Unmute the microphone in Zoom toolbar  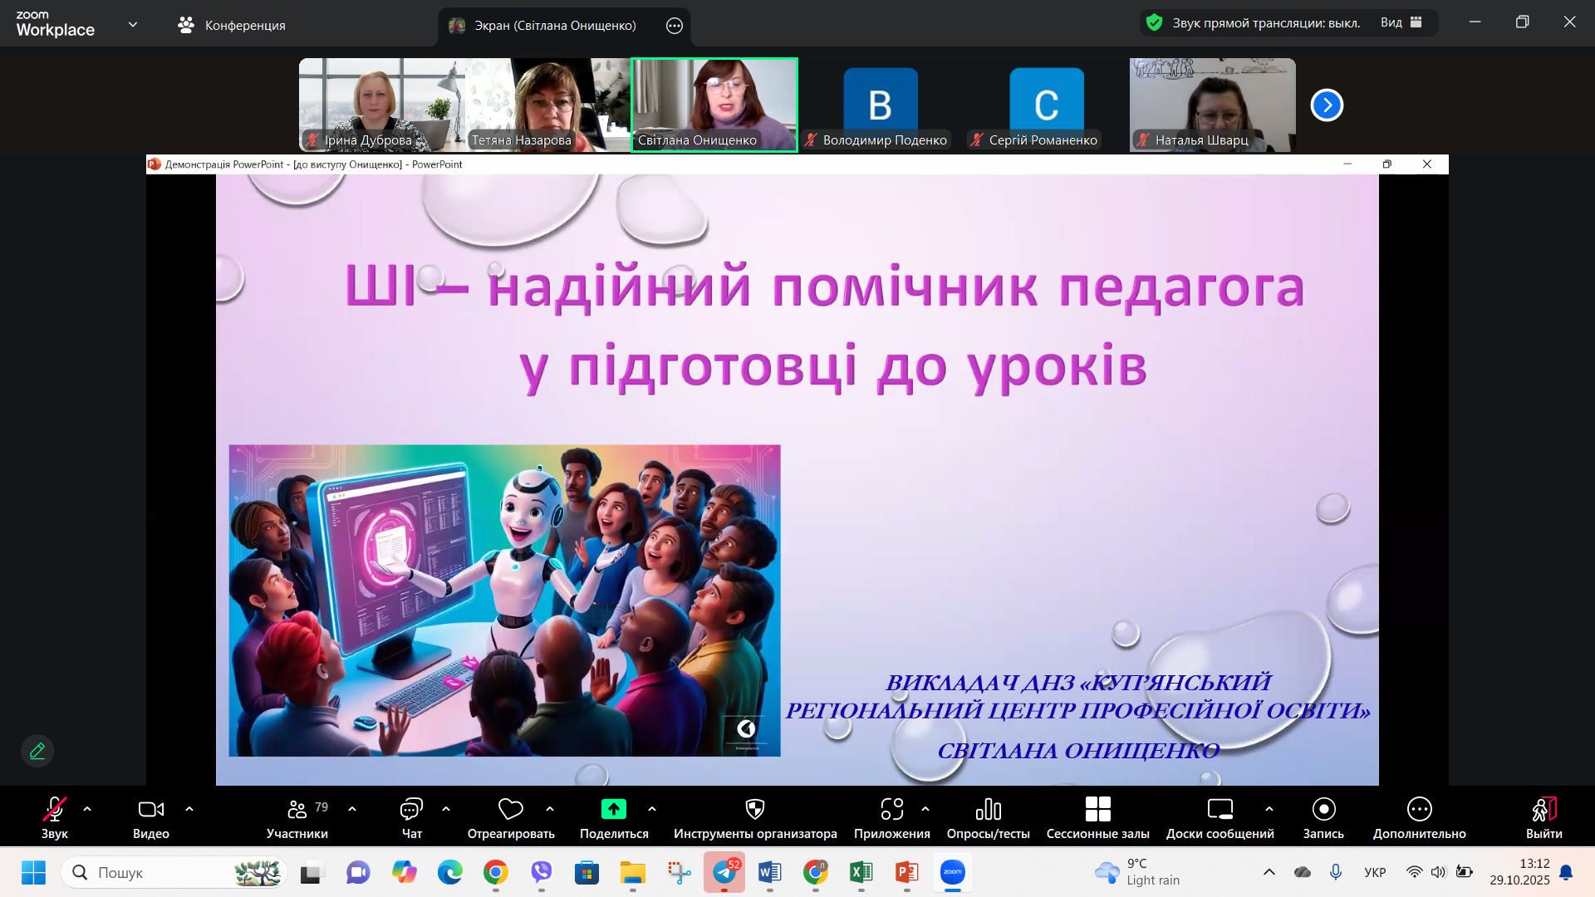pos(54,809)
